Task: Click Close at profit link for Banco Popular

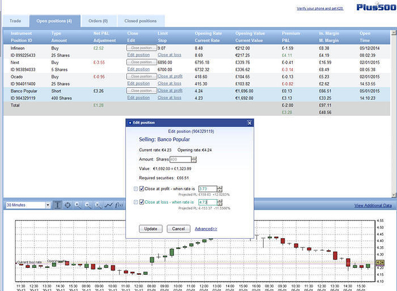Action: point(170,91)
